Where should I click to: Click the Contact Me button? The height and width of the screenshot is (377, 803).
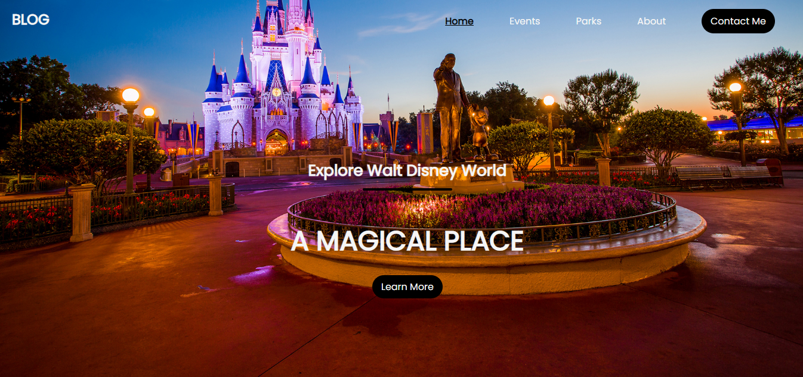point(738,21)
